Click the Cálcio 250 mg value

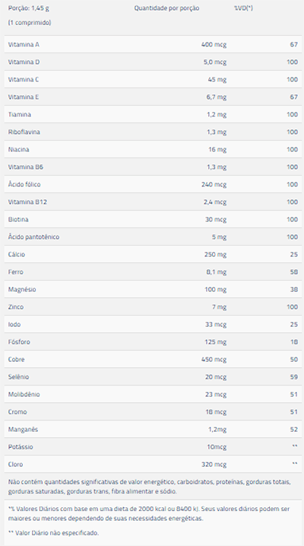215,254
